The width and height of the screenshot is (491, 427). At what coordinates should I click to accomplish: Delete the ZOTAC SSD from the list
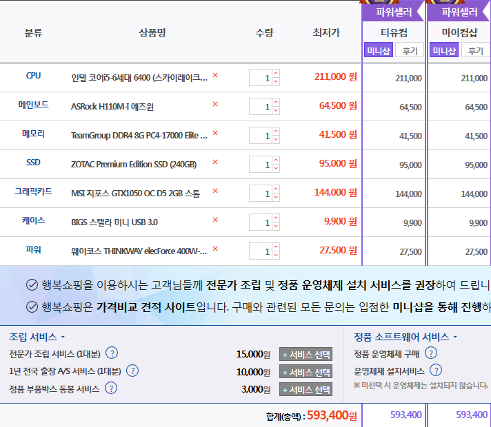[215, 162]
